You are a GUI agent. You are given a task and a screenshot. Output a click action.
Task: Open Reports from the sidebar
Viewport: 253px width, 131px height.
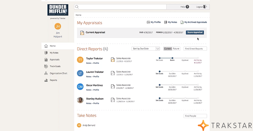53,80
